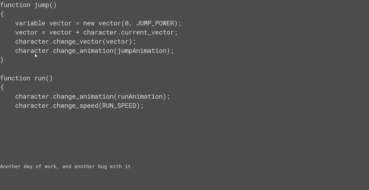Click the word 'variable' in the first statement
Viewport: 369px width, 190px height.
tap(30, 23)
